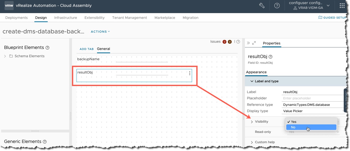Image resolution: width=350 pixels, height=151 pixels.
Task: Click the backupName field input line
Action: pos(142,60)
